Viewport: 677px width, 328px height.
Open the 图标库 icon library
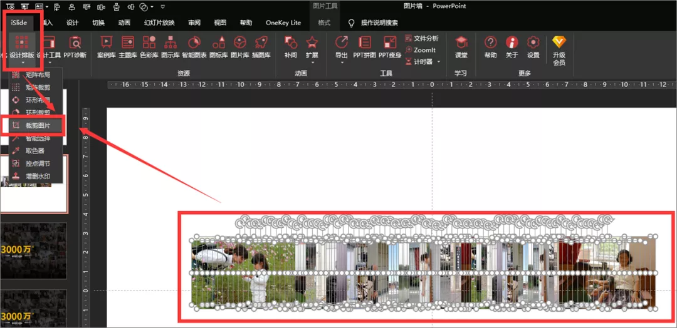(x=219, y=48)
